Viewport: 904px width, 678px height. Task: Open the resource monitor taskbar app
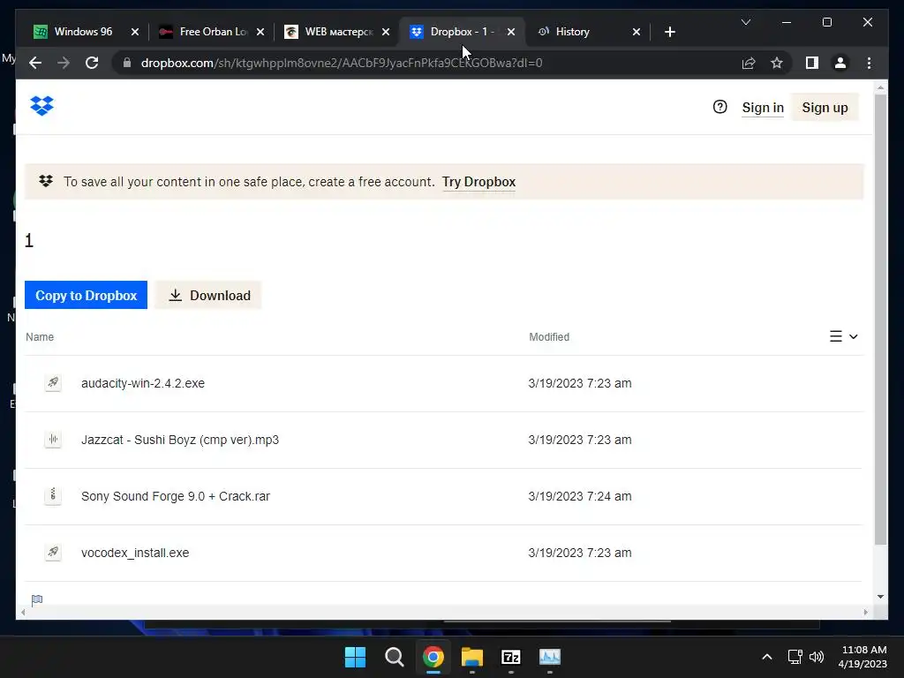tap(550, 657)
